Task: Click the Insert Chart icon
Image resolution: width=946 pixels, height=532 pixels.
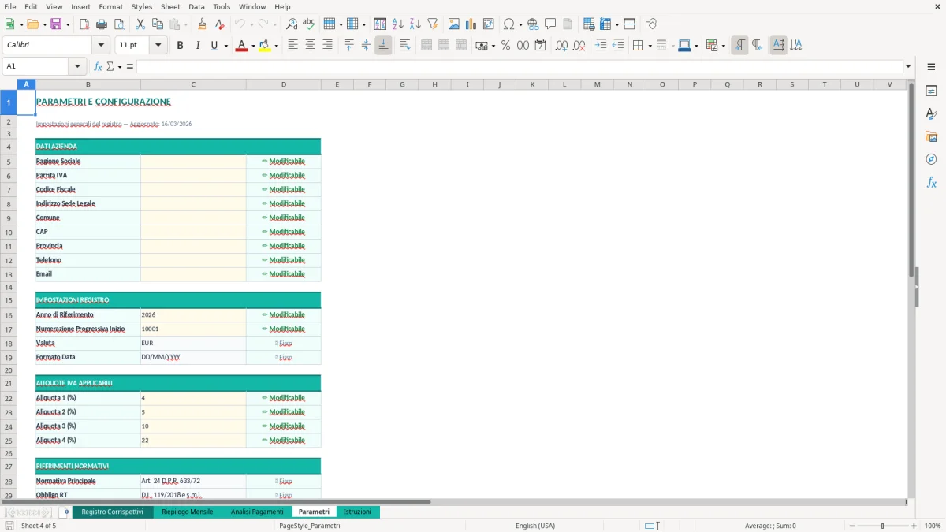Action: coord(471,24)
